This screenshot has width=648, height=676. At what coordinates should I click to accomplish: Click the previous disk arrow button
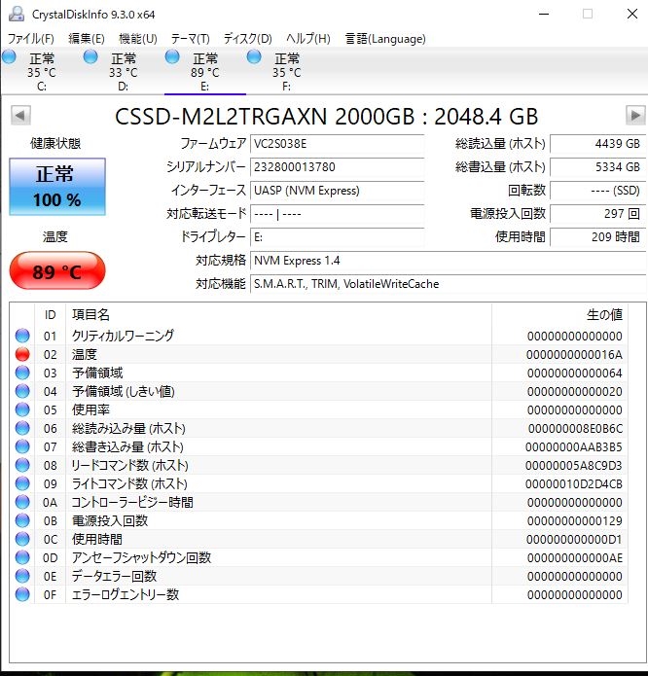click(x=20, y=116)
